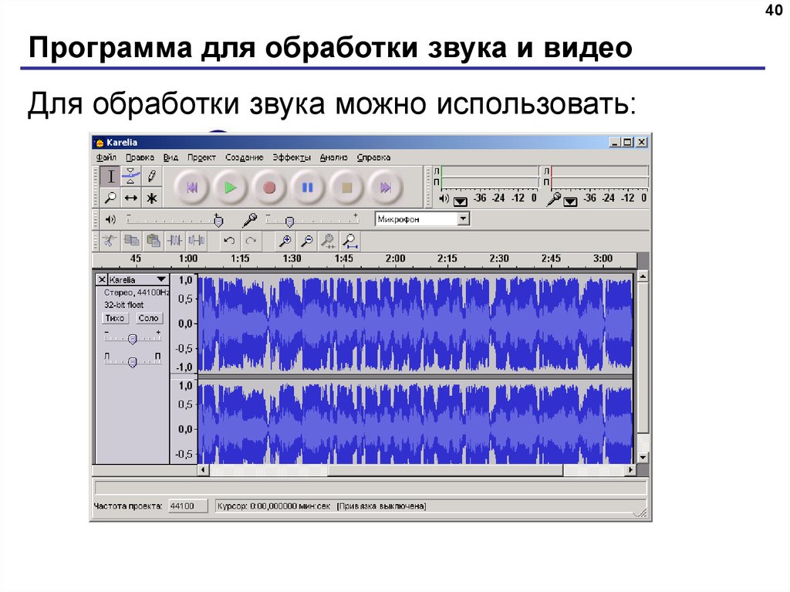The width and height of the screenshot is (790, 592).
Task: Click Skip to Start button
Action: tap(192, 188)
